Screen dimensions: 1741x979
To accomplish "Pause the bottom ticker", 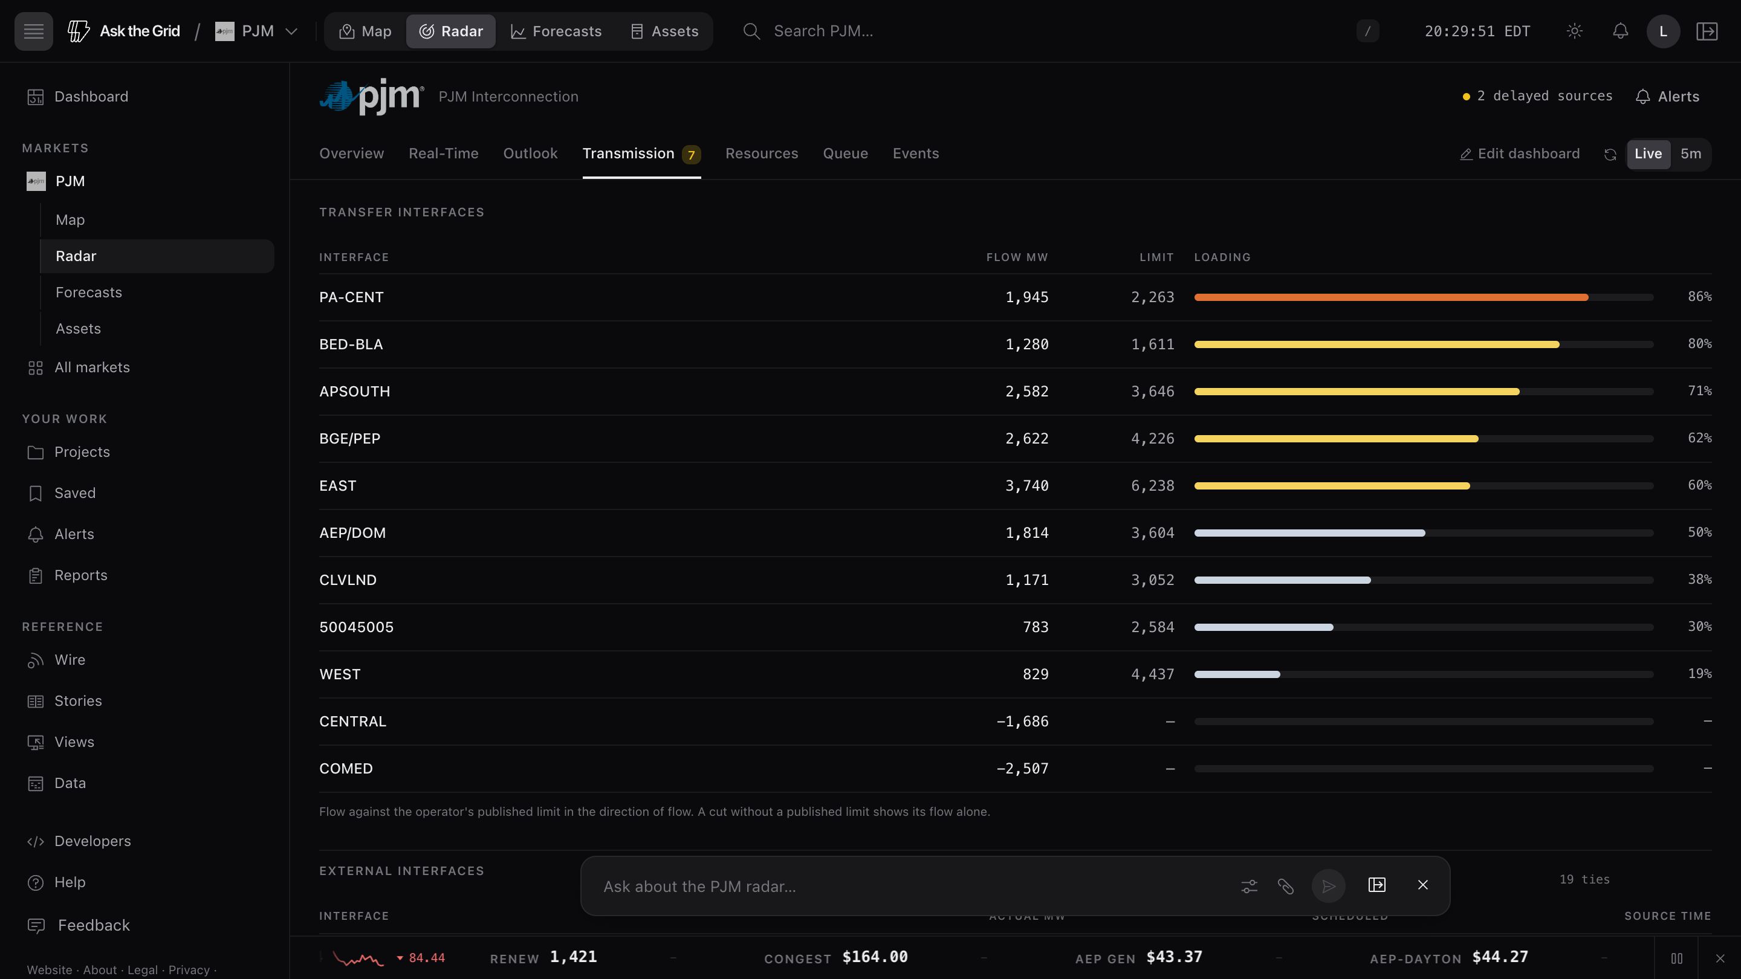I will tap(1677, 958).
